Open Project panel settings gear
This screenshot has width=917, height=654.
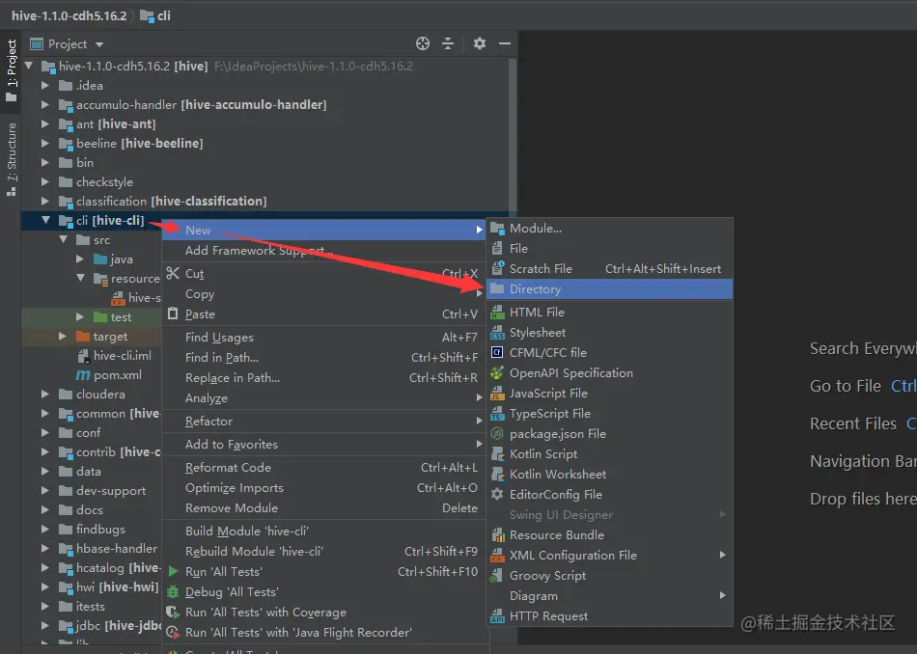point(480,43)
